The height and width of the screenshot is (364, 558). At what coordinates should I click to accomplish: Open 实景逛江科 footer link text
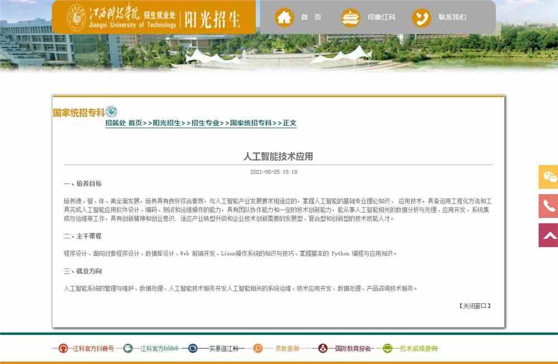tap(223, 348)
